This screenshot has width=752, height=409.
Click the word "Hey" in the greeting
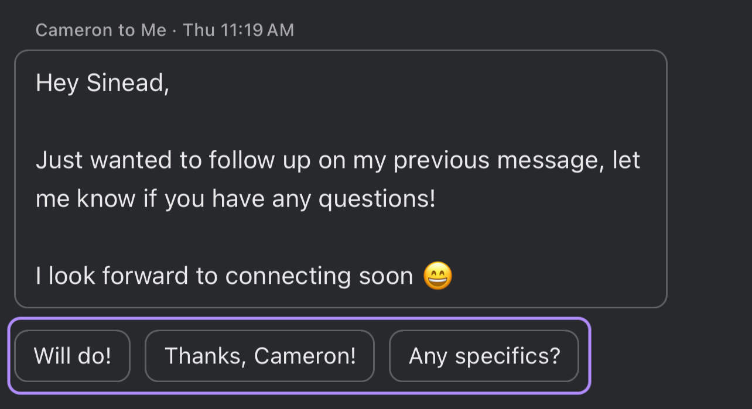pyautogui.click(x=57, y=83)
